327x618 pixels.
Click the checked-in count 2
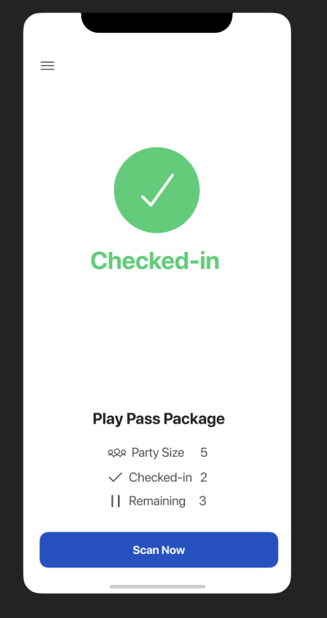pyautogui.click(x=203, y=477)
